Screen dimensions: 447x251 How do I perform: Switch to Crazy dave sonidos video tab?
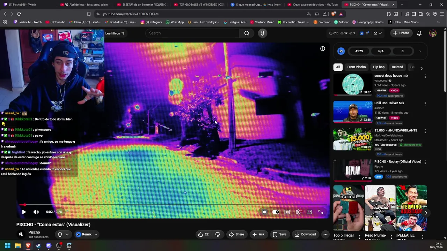313,5
